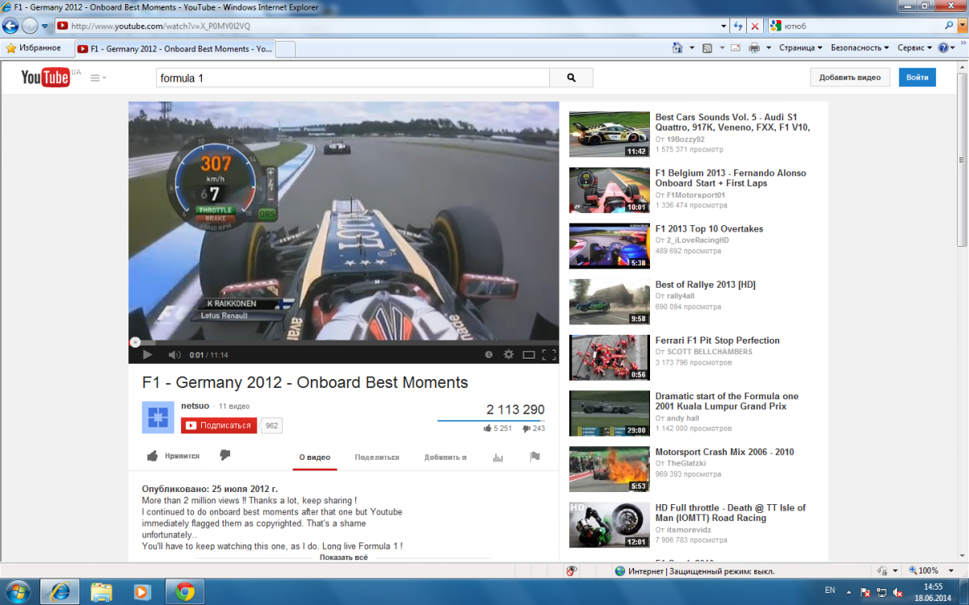Viewport: 969px width, 605px height.
Task: Open video statistics bar chart icon
Action: pyautogui.click(x=497, y=457)
